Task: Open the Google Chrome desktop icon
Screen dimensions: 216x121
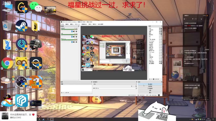Action: pos(7,63)
